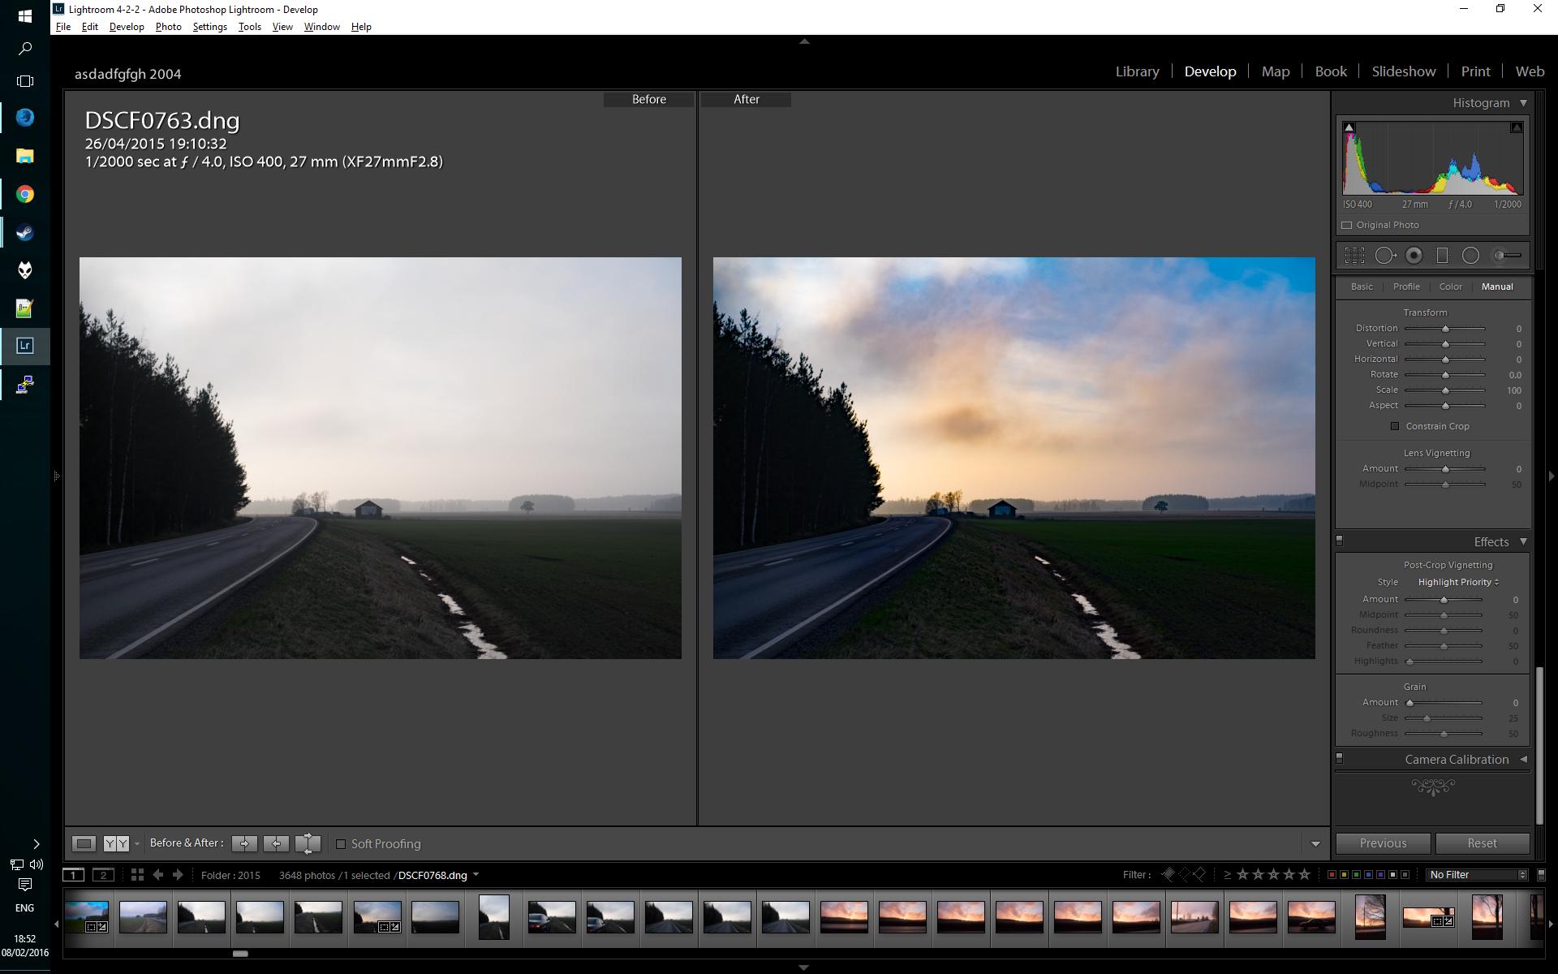Select the Crop Overlay tool
The height and width of the screenshot is (974, 1558).
pos(1354,256)
